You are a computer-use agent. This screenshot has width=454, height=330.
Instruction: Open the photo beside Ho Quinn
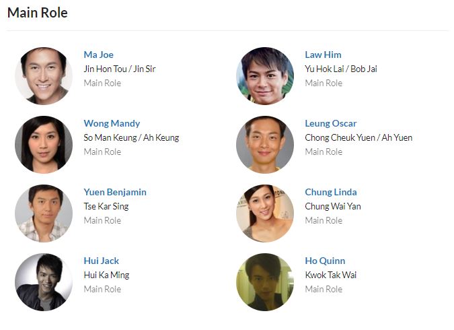265,282
